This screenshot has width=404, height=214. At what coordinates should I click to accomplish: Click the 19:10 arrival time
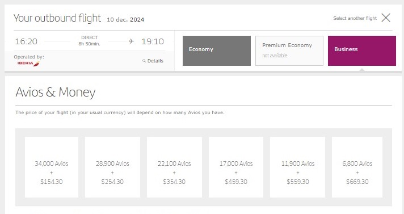(153, 41)
